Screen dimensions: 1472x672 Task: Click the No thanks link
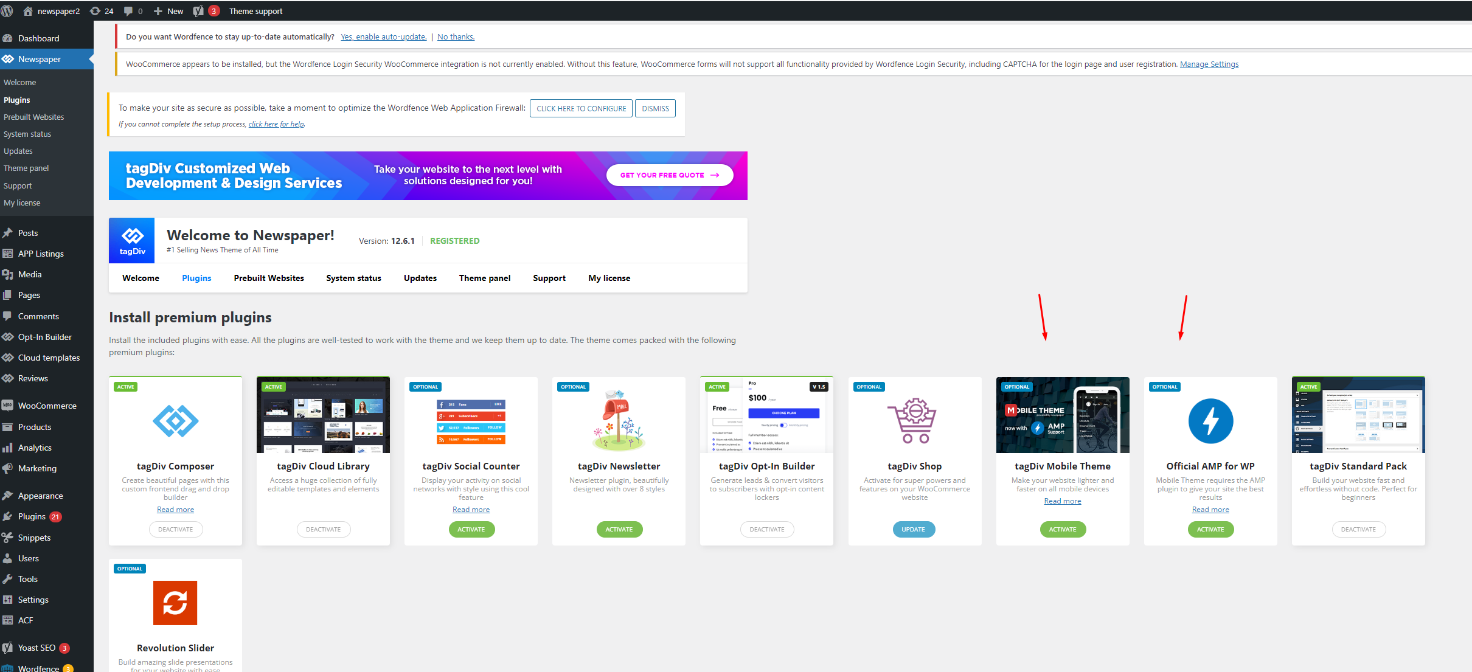(x=456, y=36)
